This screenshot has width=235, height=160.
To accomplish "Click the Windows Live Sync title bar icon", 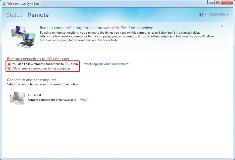I will click(x=4, y=4).
